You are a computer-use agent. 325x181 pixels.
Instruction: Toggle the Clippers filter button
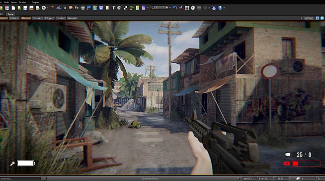[x=49, y=18]
